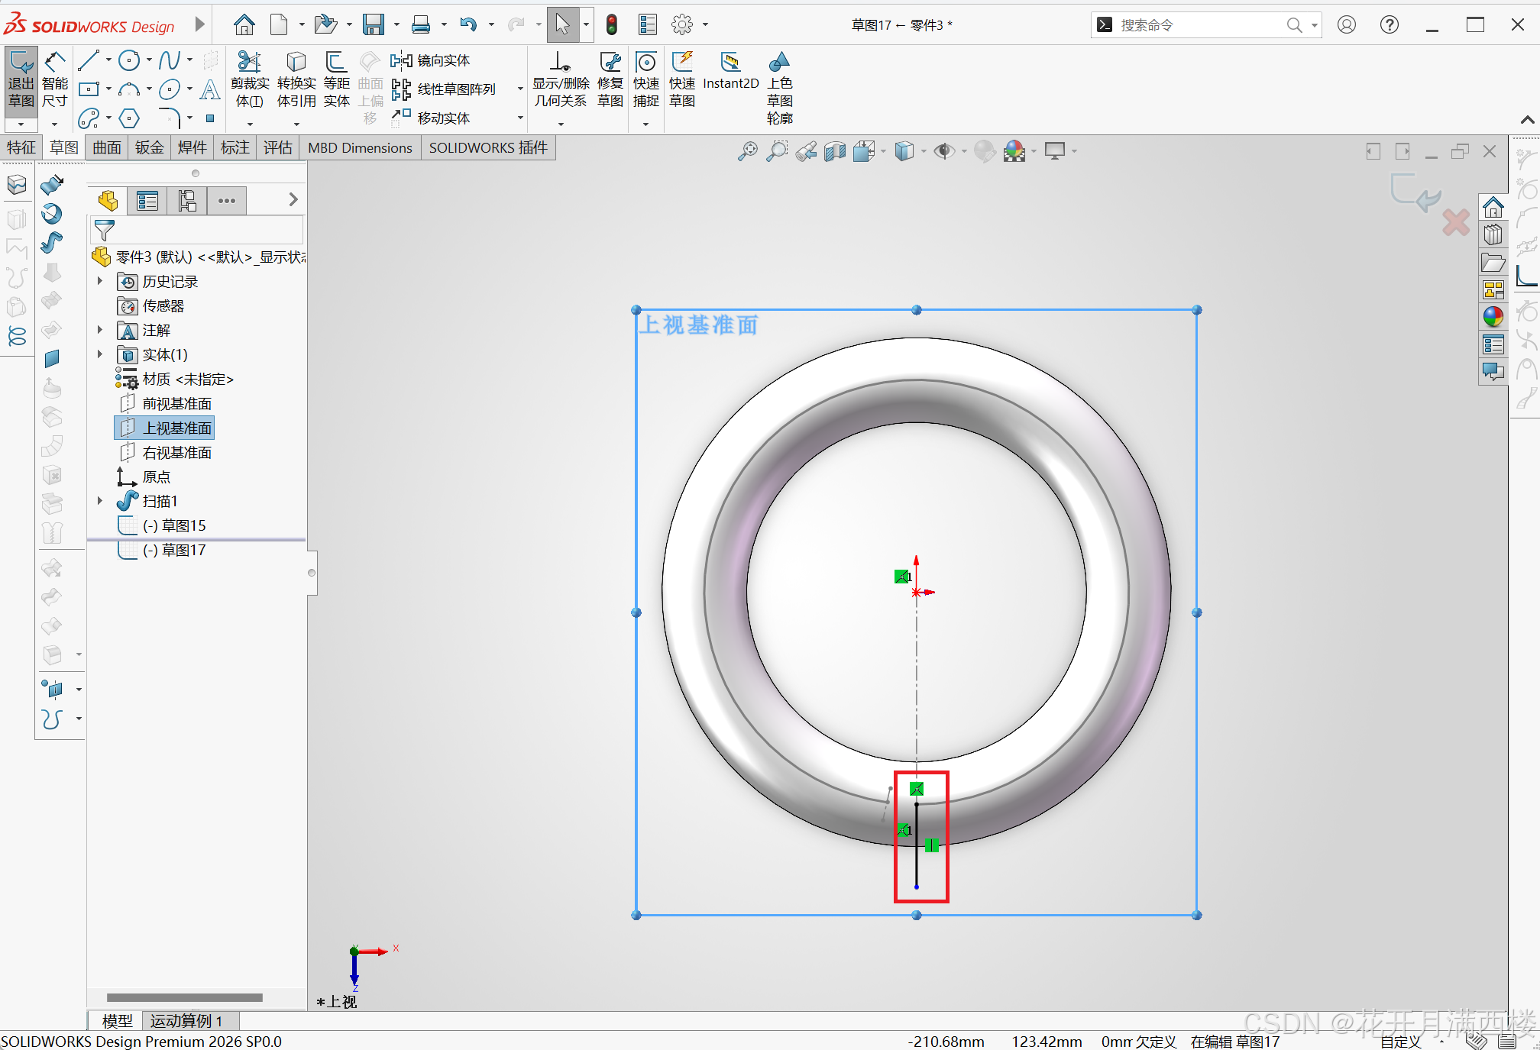Click Move Entities (移动实体)
The image size is (1540, 1050).
[x=431, y=118]
